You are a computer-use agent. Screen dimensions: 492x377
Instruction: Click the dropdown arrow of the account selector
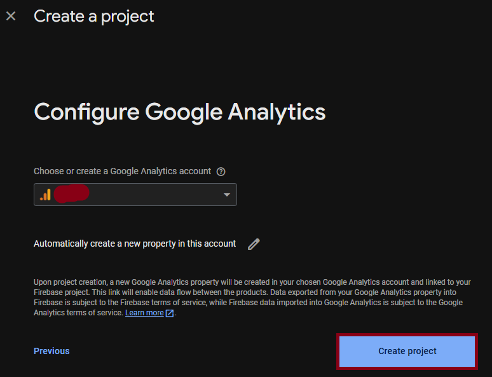[x=227, y=195]
